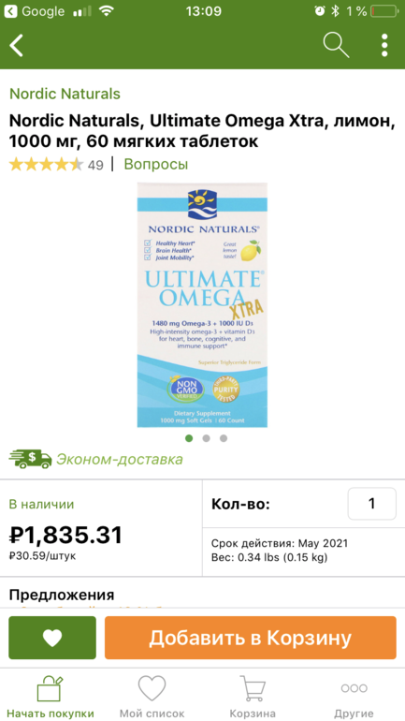Open the Корзина cart tab
Image resolution: width=405 pixels, height=721 pixels.
(x=253, y=697)
